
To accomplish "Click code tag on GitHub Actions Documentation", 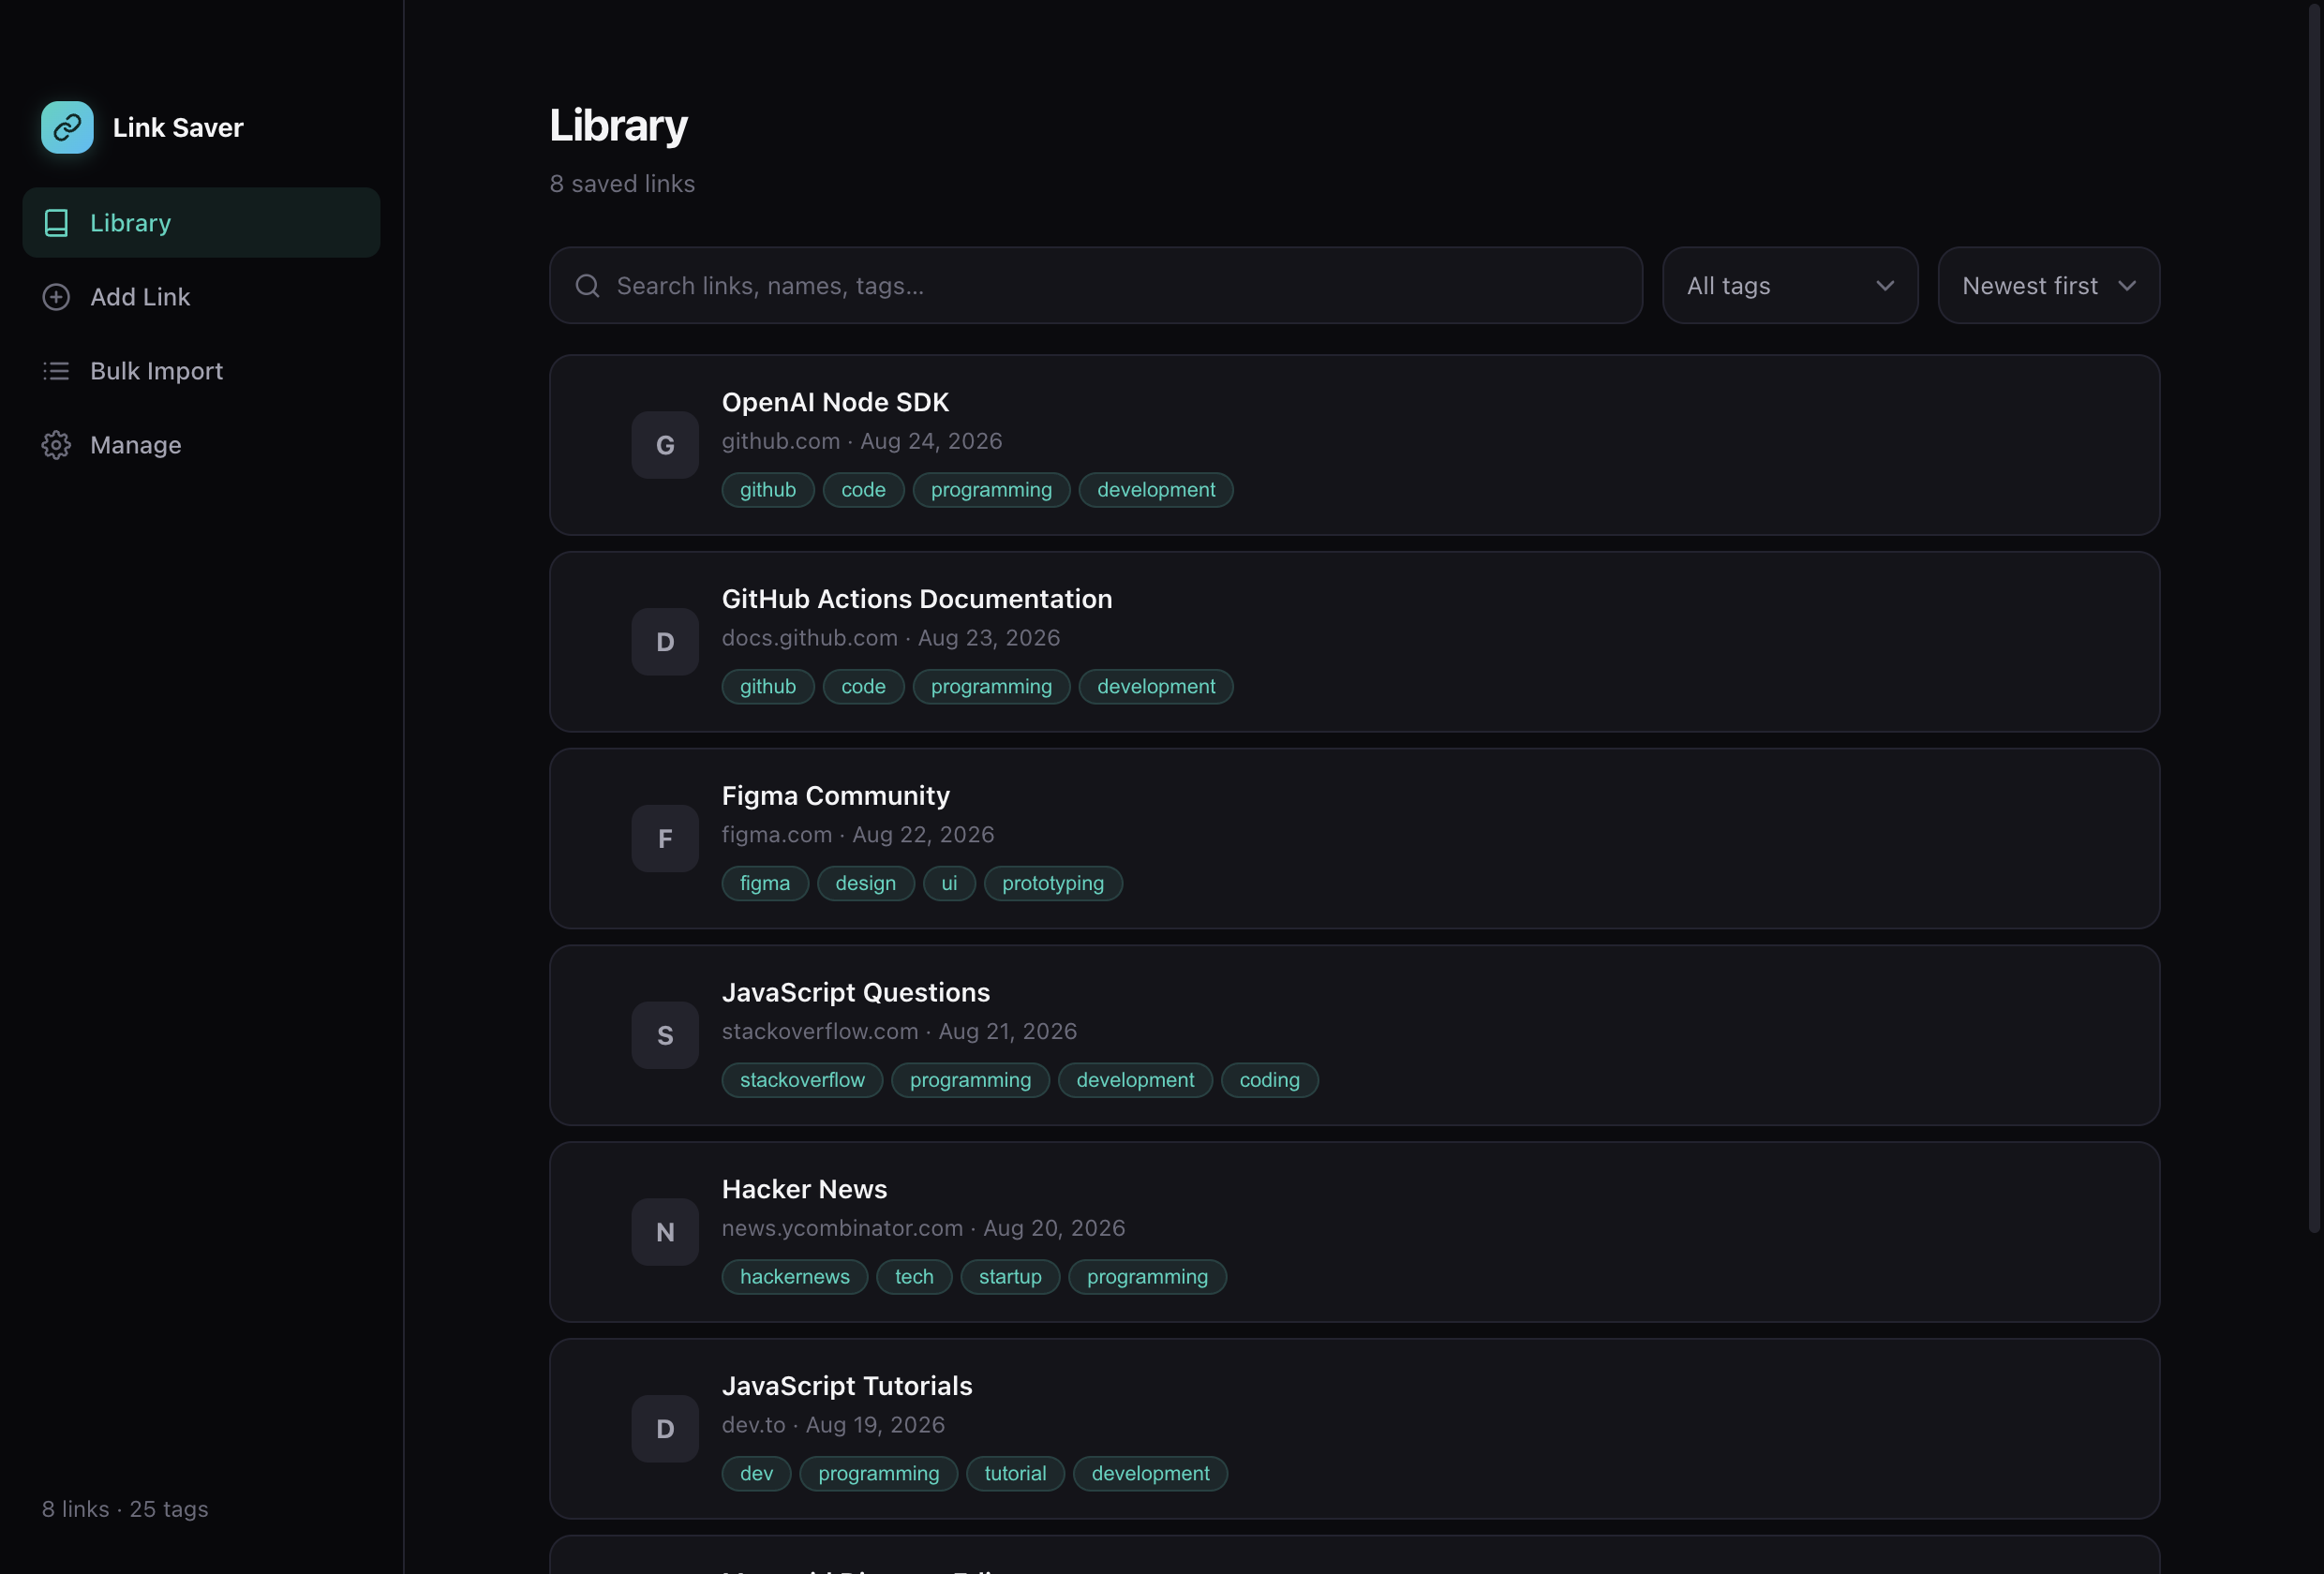I will [863, 687].
